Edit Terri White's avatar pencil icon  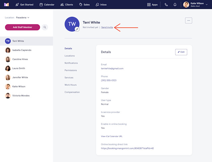coord(77,29)
